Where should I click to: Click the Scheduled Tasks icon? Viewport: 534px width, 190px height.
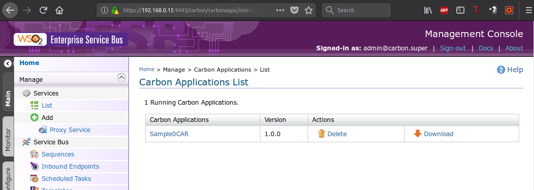(35, 179)
